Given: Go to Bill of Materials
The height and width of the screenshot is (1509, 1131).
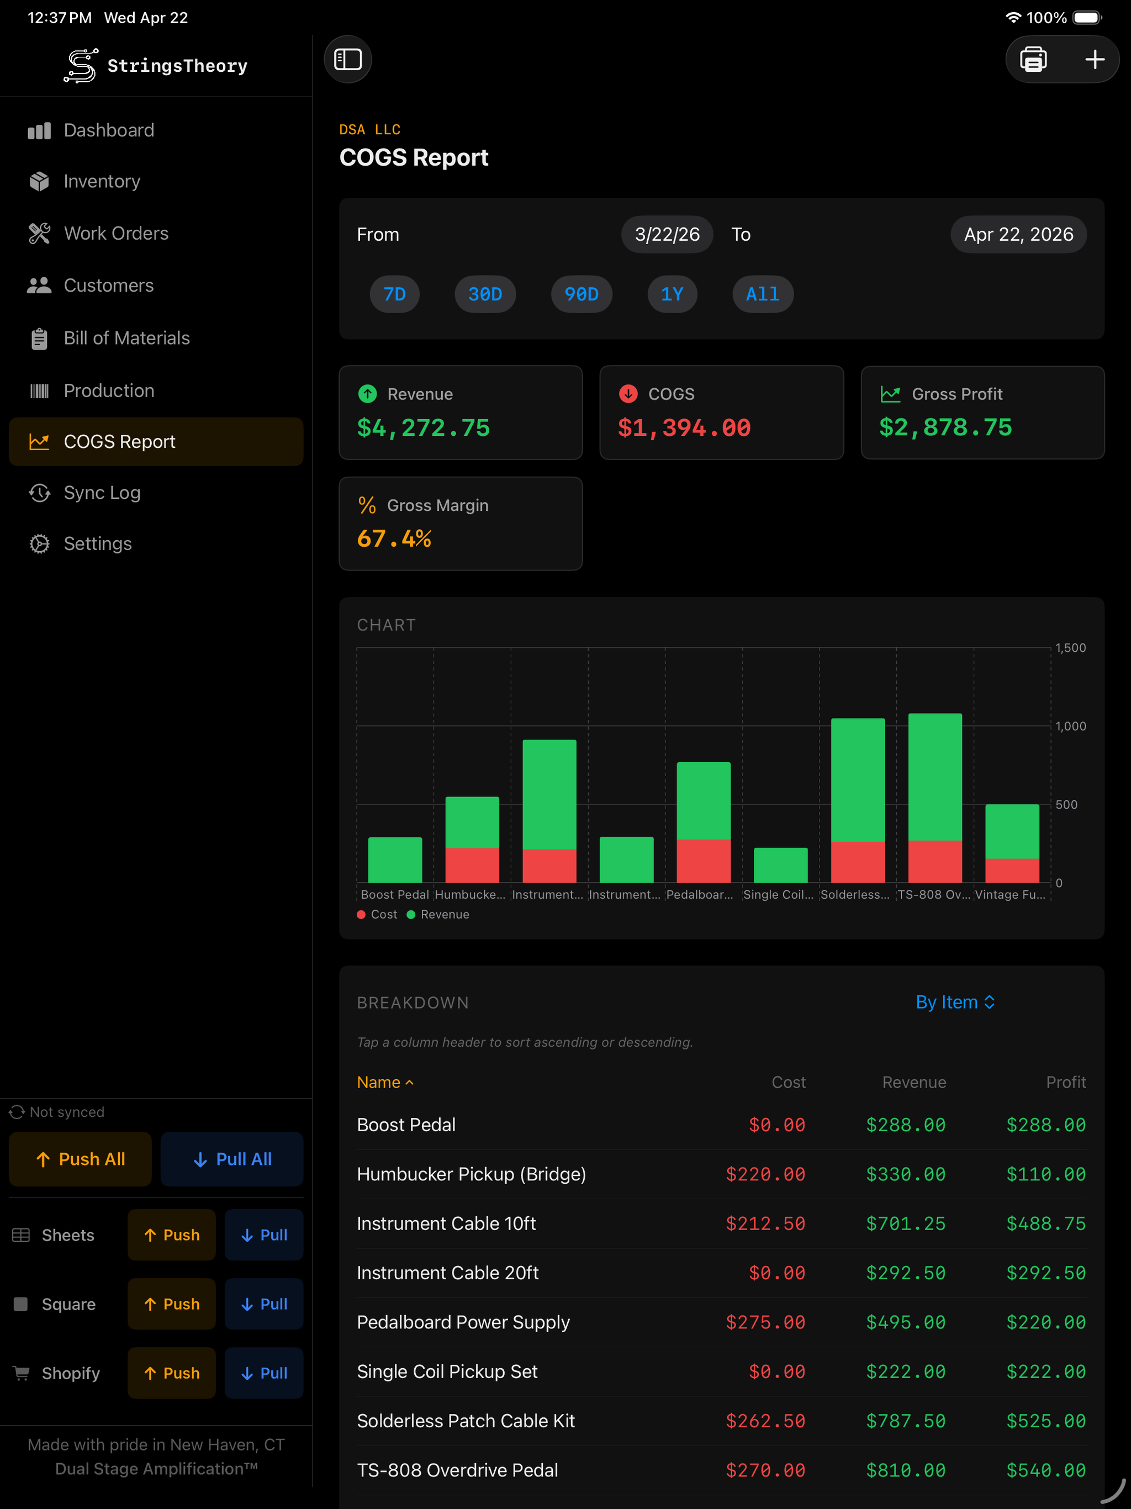Looking at the screenshot, I should point(126,339).
